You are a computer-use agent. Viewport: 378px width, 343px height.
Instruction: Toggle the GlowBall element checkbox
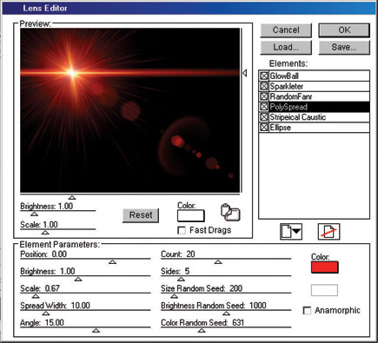[x=263, y=76]
